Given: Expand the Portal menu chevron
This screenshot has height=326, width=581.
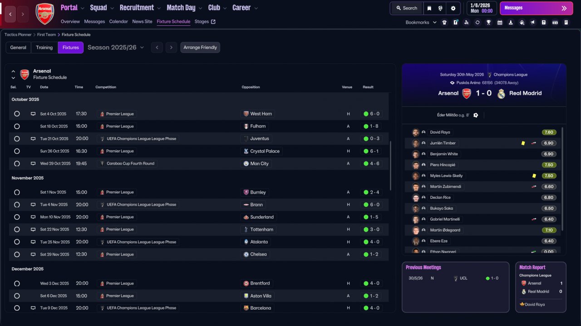Looking at the screenshot, I should coord(82,8).
